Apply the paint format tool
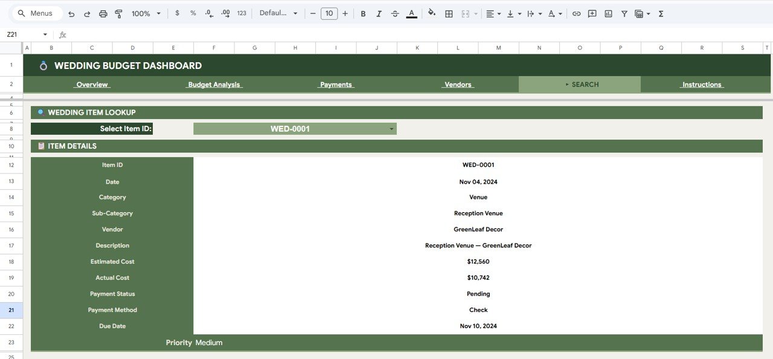Viewport: 773px width, 359px height. tap(118, 13)
